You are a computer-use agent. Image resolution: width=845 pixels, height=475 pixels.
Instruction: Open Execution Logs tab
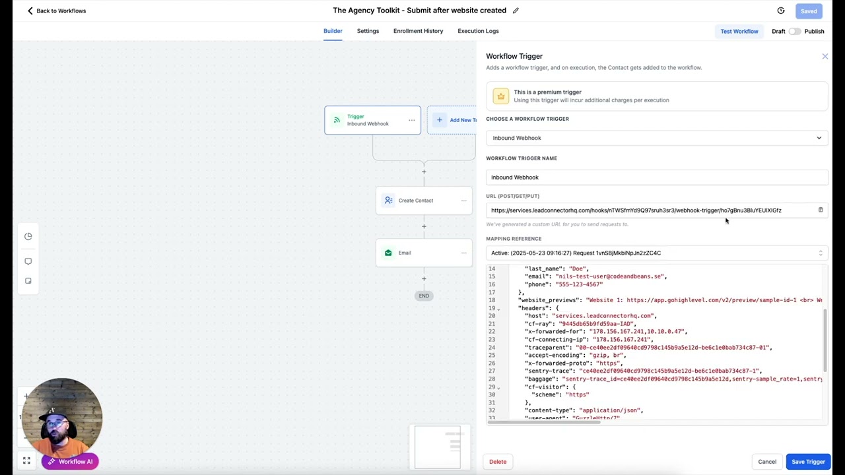click(478, 31)
